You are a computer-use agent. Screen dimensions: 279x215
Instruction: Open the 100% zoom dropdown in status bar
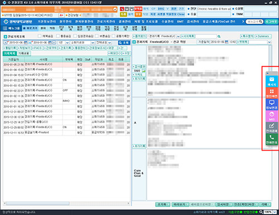(x=275, y=212)
